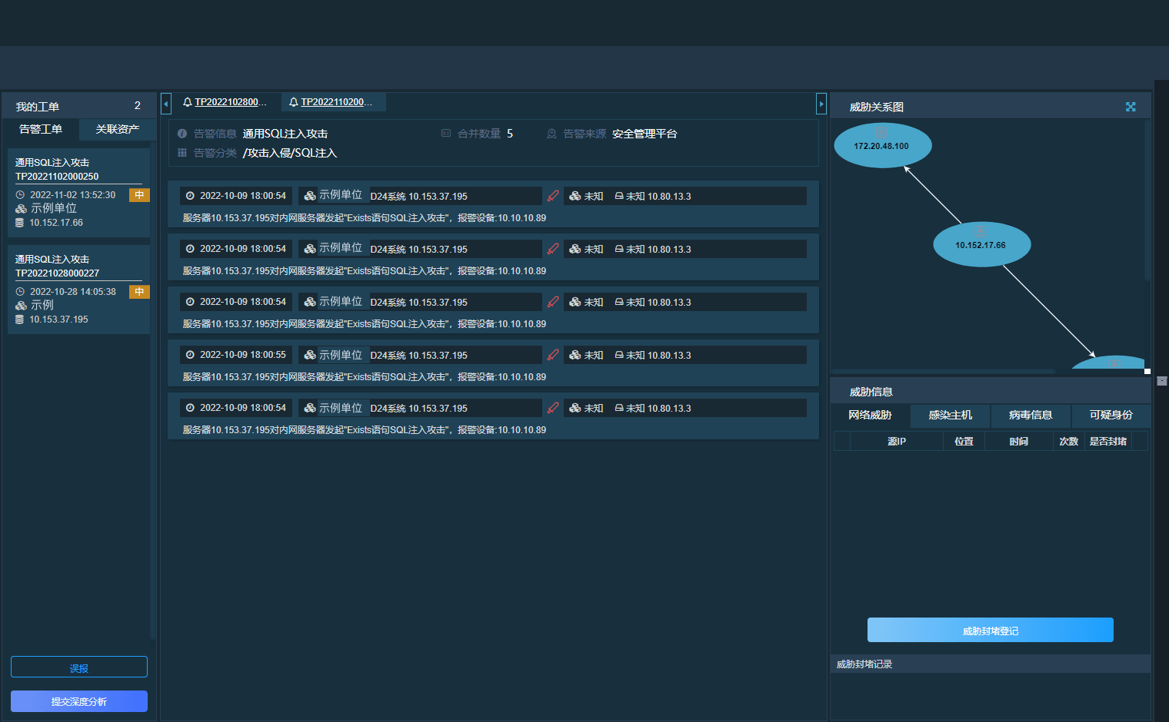Click the 提交深度分析 button

point(79,701)
